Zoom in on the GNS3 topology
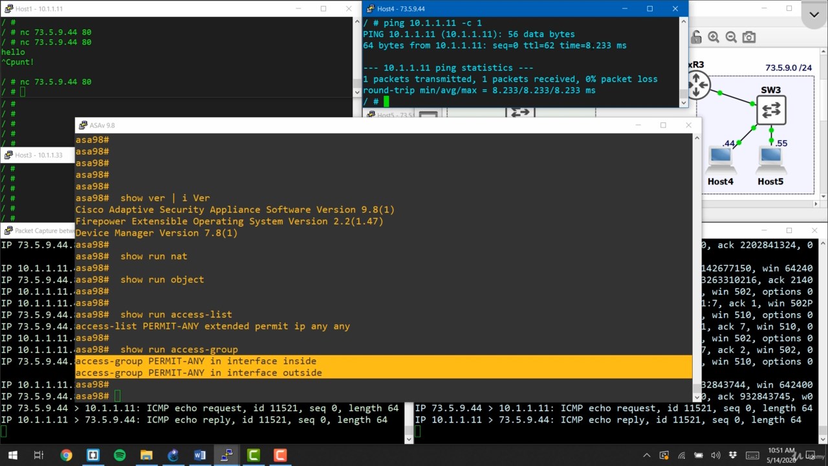This screenshot has width=828, height=466. pos(714,38)
